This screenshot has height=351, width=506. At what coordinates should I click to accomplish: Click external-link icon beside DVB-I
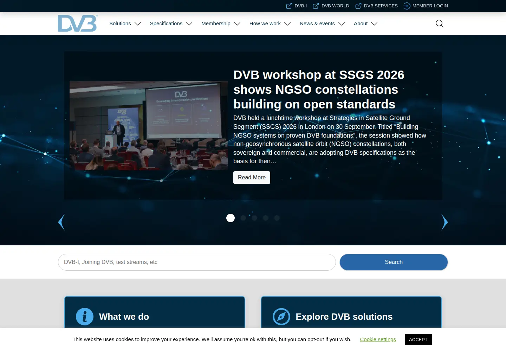(x=289, y=6)
